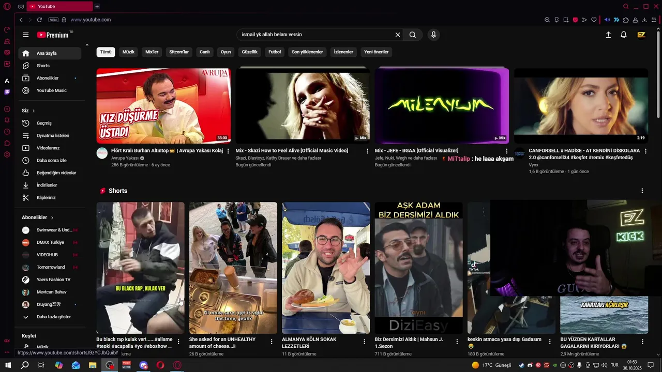The width and height of the screenshot is (662, 372).
Task: Select the Yeni öneriler chip
Action: (376, 52)
